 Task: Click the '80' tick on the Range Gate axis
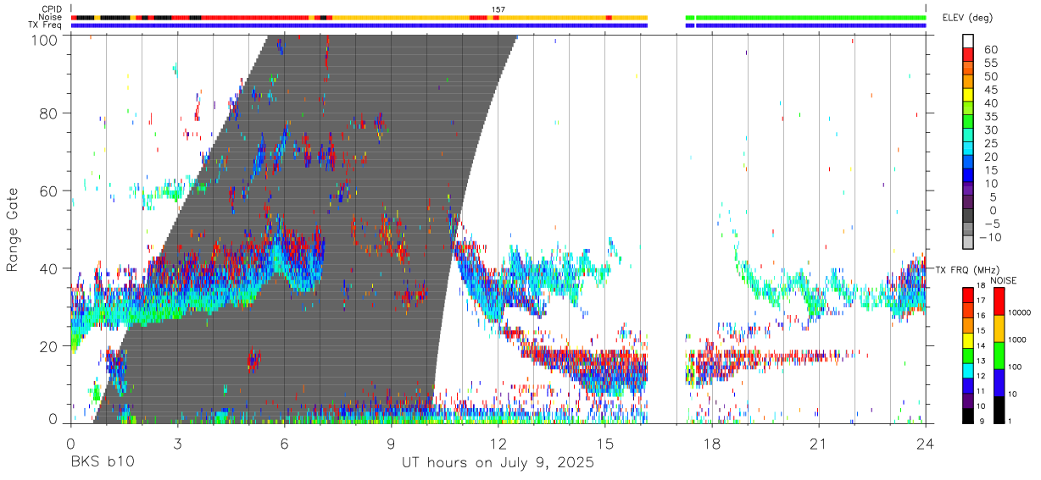(49, 113)
